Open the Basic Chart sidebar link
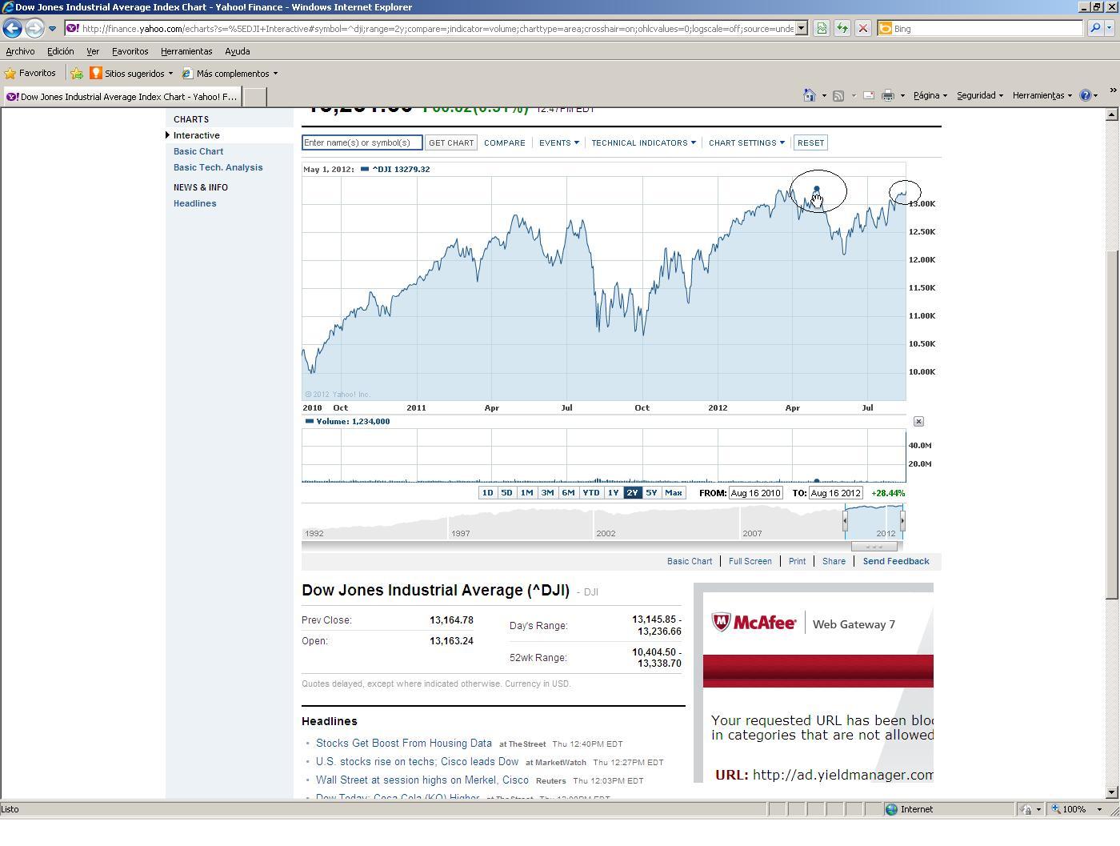Image resolution: width=1120 pixels, height=846 pixels. coord(198,151)
